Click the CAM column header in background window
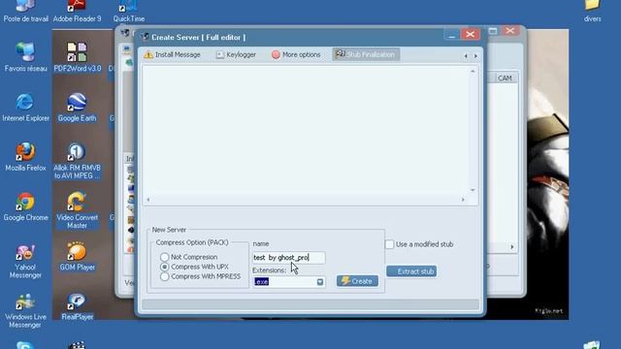This screenshot has height=349, width=621. (505, 78)
